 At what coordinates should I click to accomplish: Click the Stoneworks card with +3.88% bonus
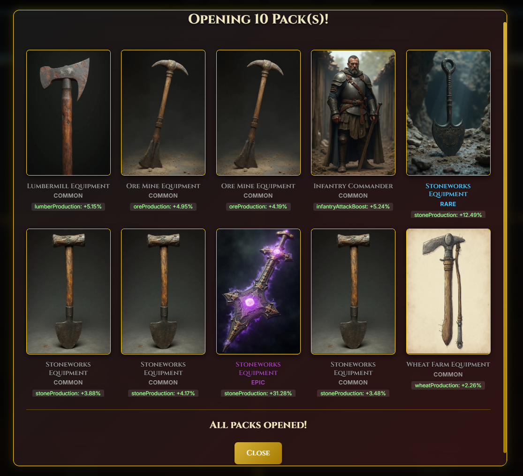tap(68, 291)
